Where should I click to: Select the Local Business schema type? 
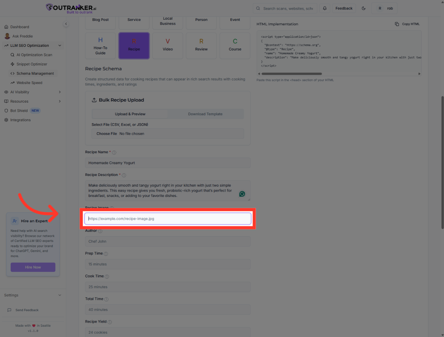tap(168, 22)
